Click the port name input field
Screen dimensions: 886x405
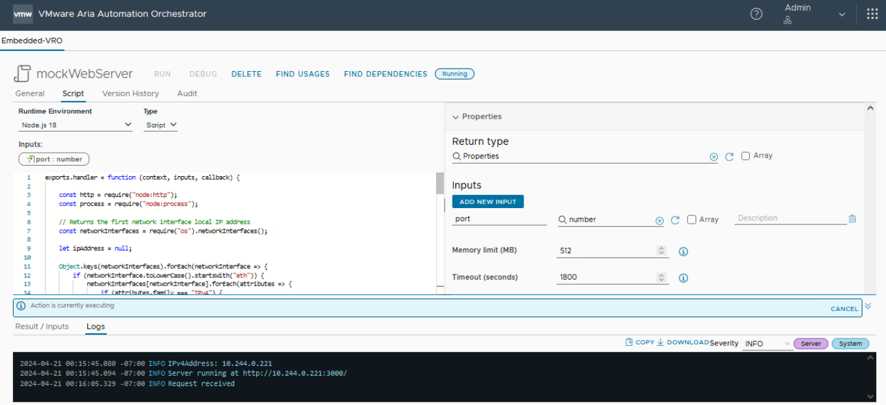tap(499, 219)
